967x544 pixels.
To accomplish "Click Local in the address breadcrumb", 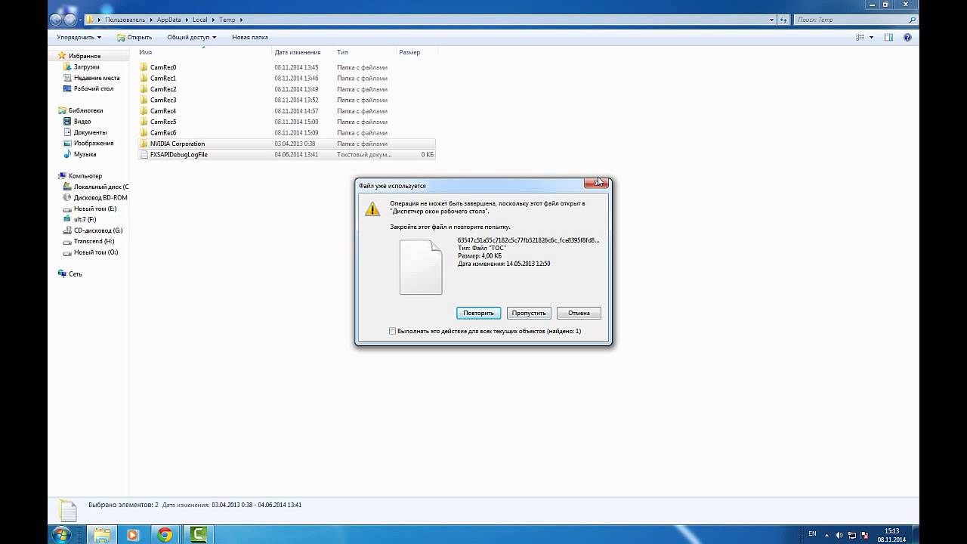I will [201, 20].
